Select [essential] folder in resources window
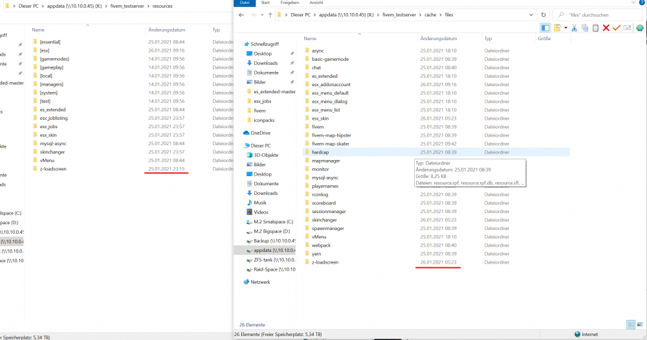The image size is (647, 340). pos(50,41)
